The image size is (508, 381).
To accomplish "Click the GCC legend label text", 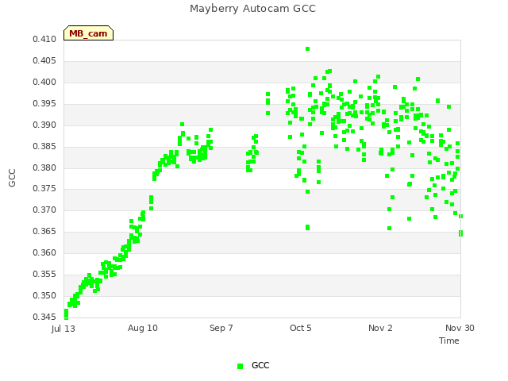I will click(x=260, y=365).
